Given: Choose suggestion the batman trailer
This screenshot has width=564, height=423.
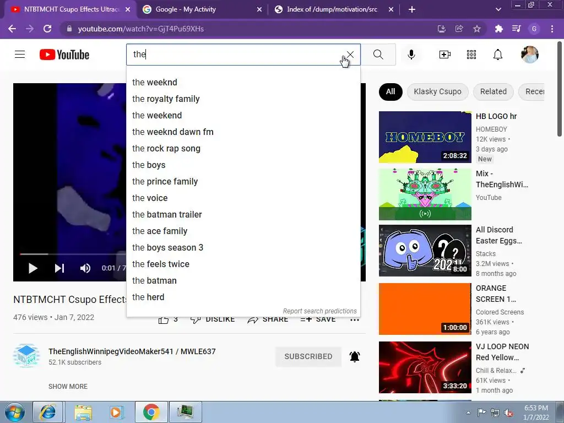Looking at the screenshot, I should pyautogui.click(x=243, y=214).
